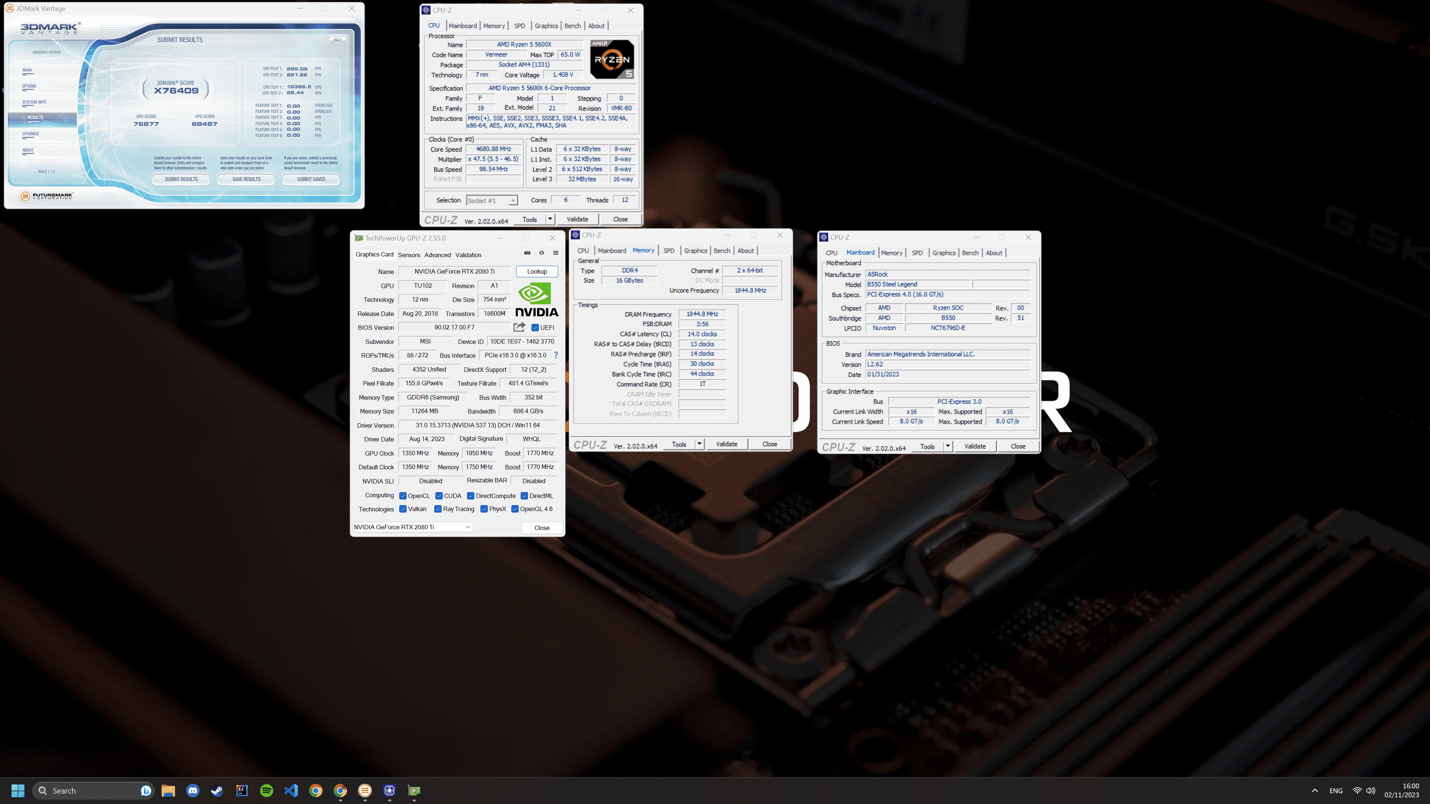
Task: Take a GPU-Z screenshot with camera icon
Action: (x=527, y=253)
